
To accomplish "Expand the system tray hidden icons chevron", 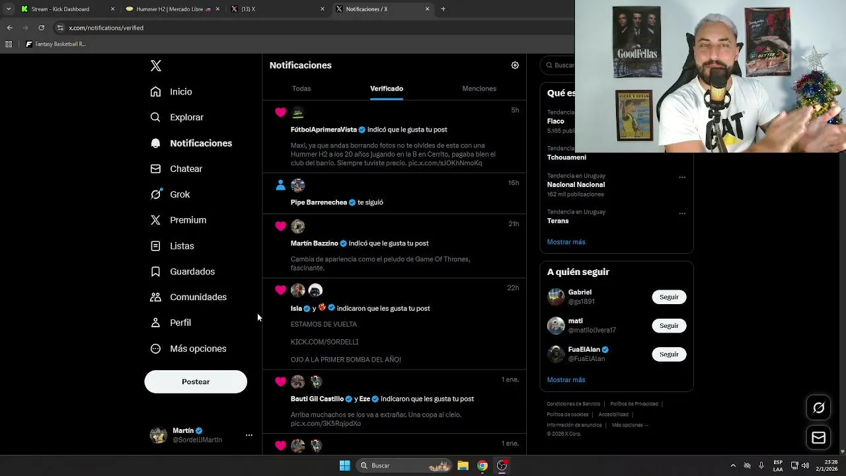I will point(732,465).
